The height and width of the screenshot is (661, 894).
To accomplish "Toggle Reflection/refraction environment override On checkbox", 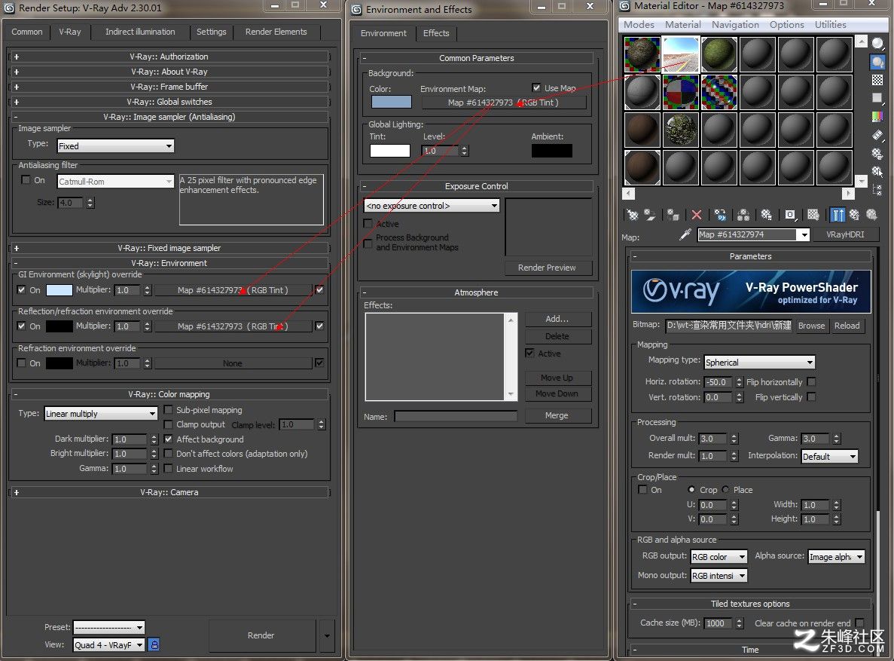I will click(x=22, y=326).
